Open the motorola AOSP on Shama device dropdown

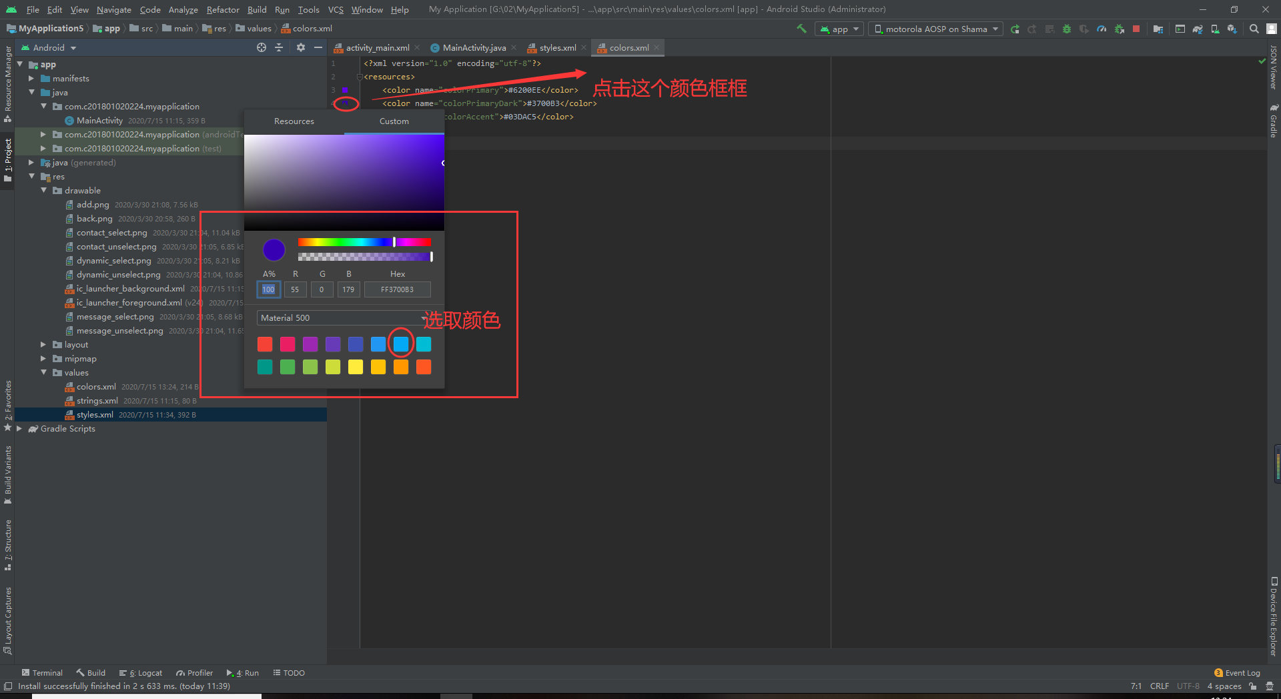pos(934,29)
